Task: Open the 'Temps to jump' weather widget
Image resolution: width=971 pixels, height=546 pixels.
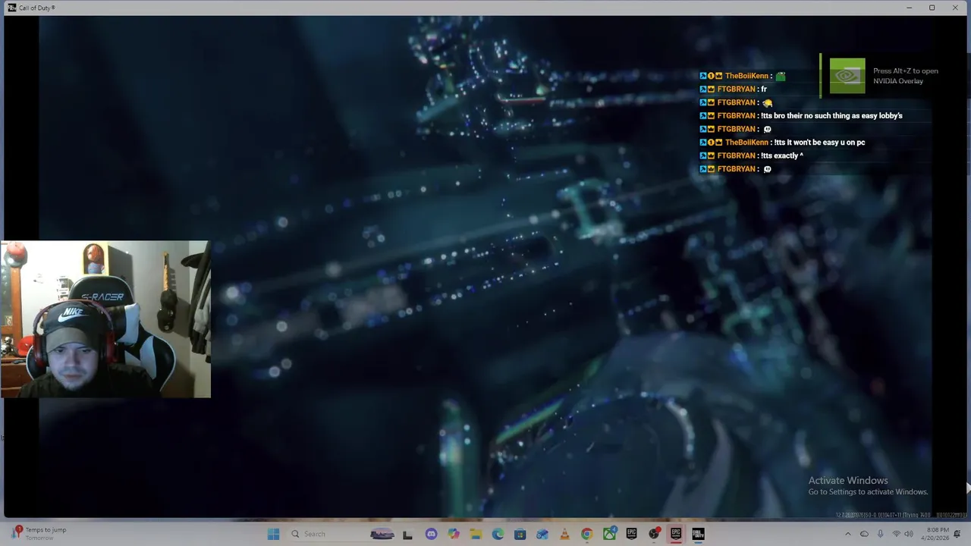Action: click(39, 533)
